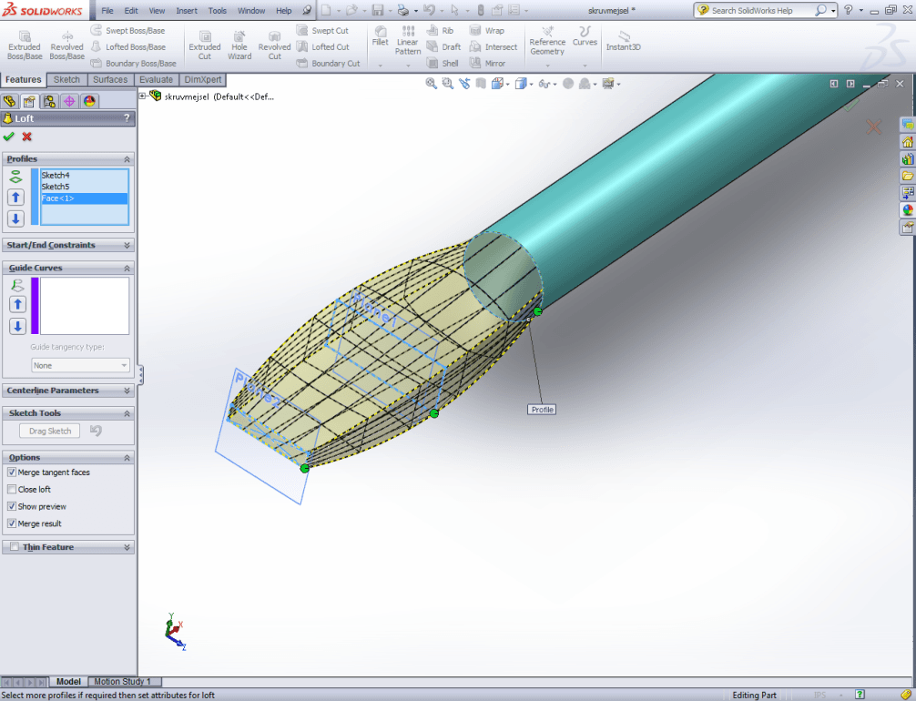Image resolution: width=916 pixels, height=701 pixels.
Task: Switch to the Surfaces tab
Action: [x=110, y=79]
